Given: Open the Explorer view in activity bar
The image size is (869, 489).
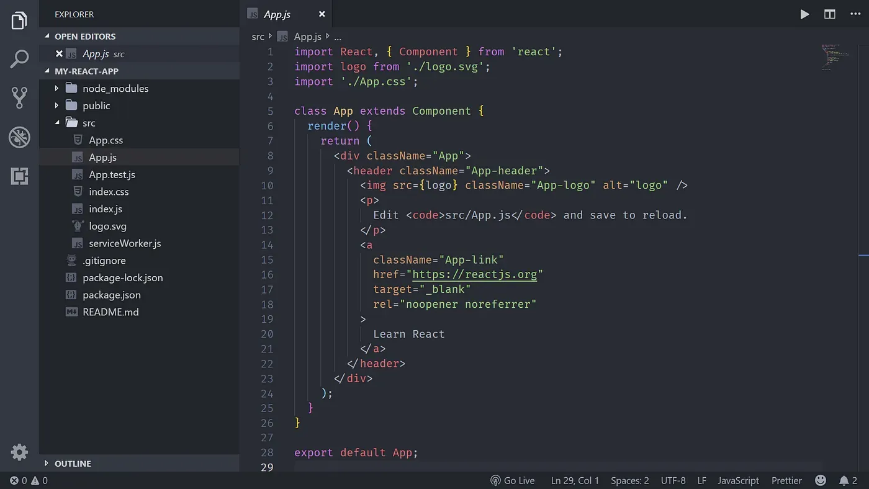Looking at the screenshot, I should pyautogui.click(x=19, y=20).
